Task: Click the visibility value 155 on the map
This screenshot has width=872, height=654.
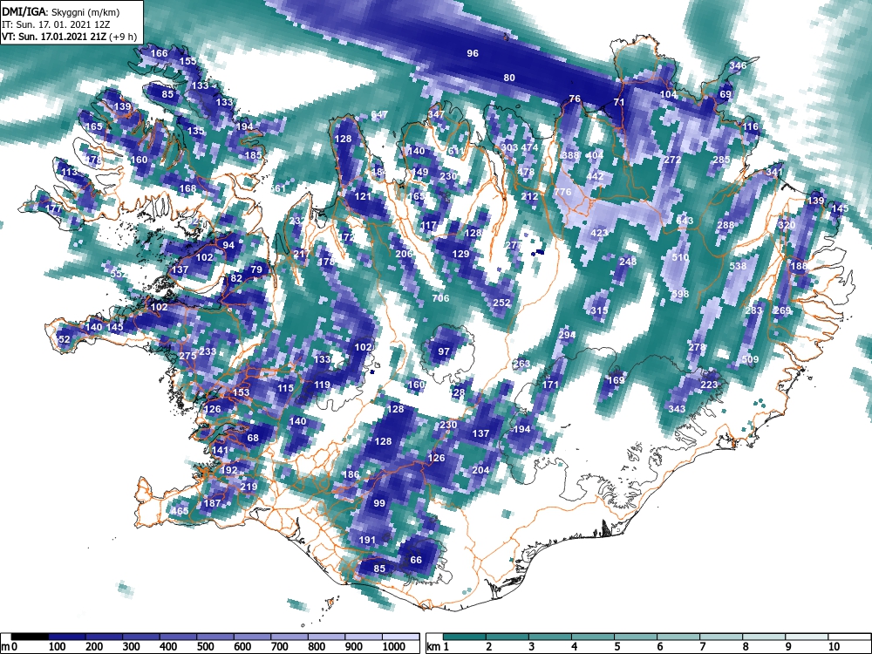Action: [188, 61]
